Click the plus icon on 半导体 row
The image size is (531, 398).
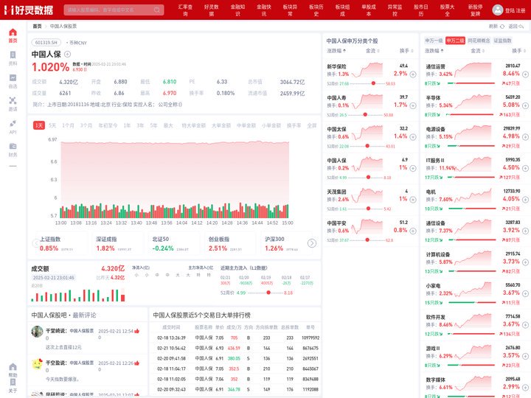tap(525, 105)
